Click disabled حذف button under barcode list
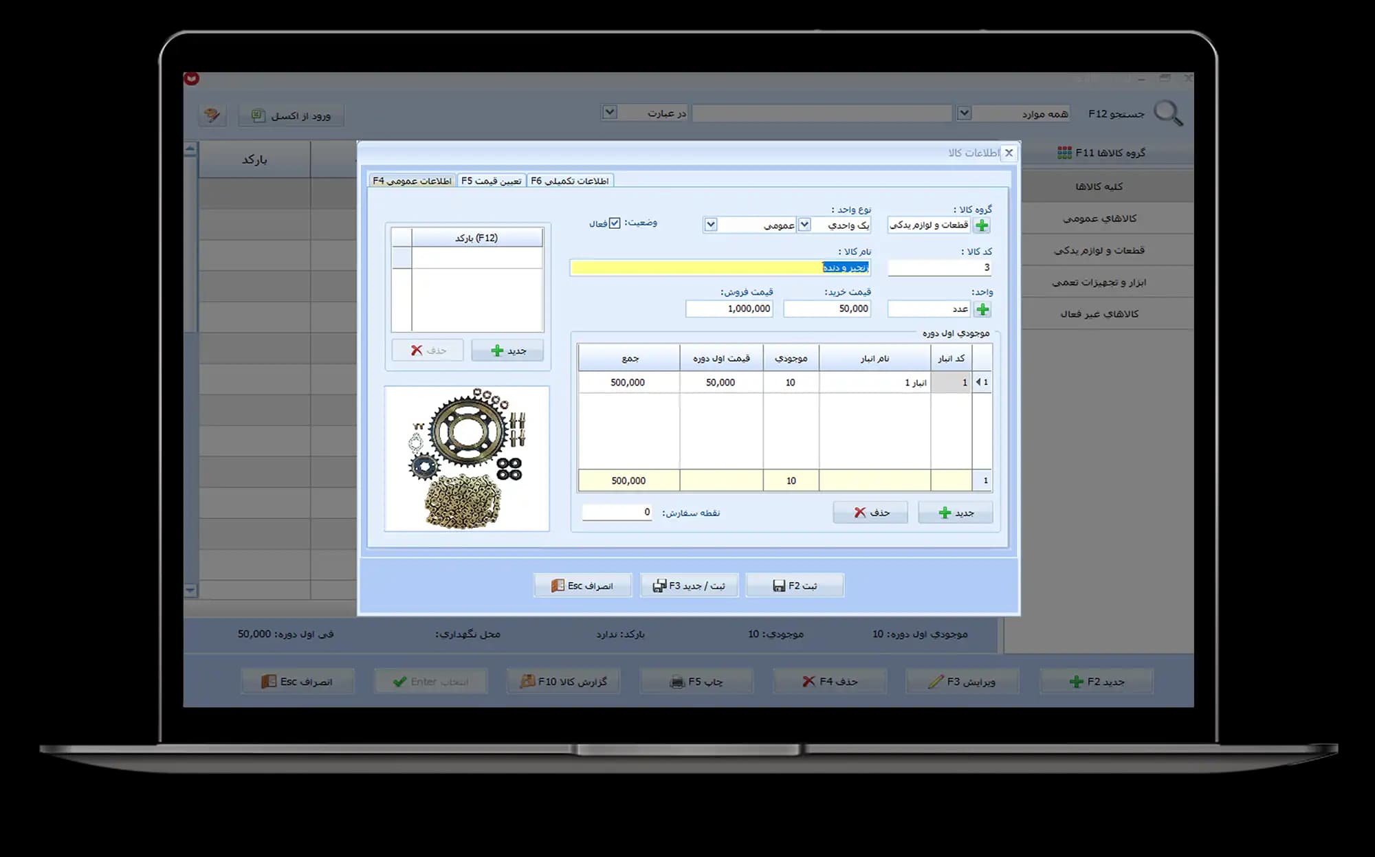Viewport: 1375px width, 857px height. point(428,350)
